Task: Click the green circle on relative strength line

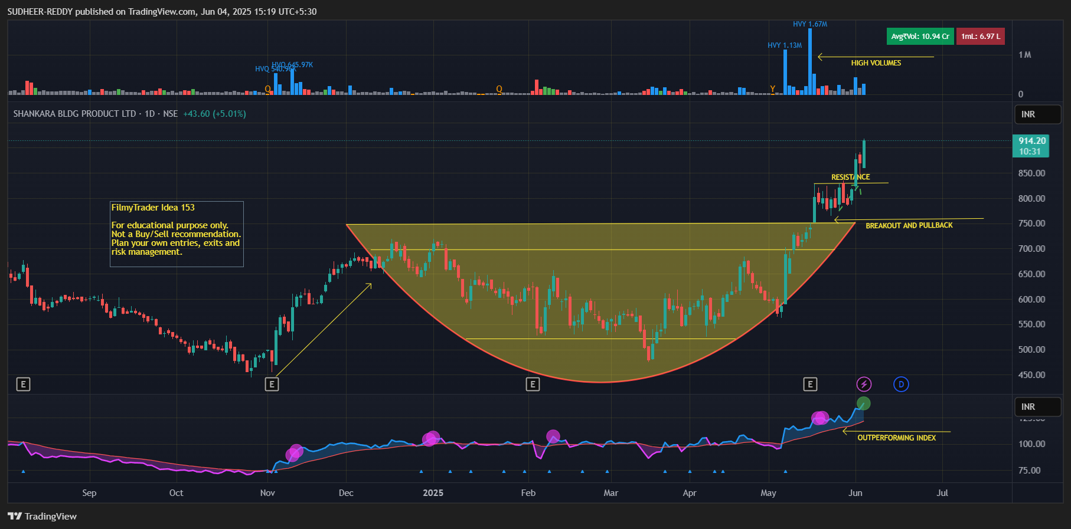Action: coord(863,403)
